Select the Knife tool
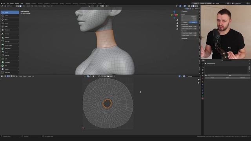Image resolution: width=251 pixels, height=141 pixels. (9, 59)
